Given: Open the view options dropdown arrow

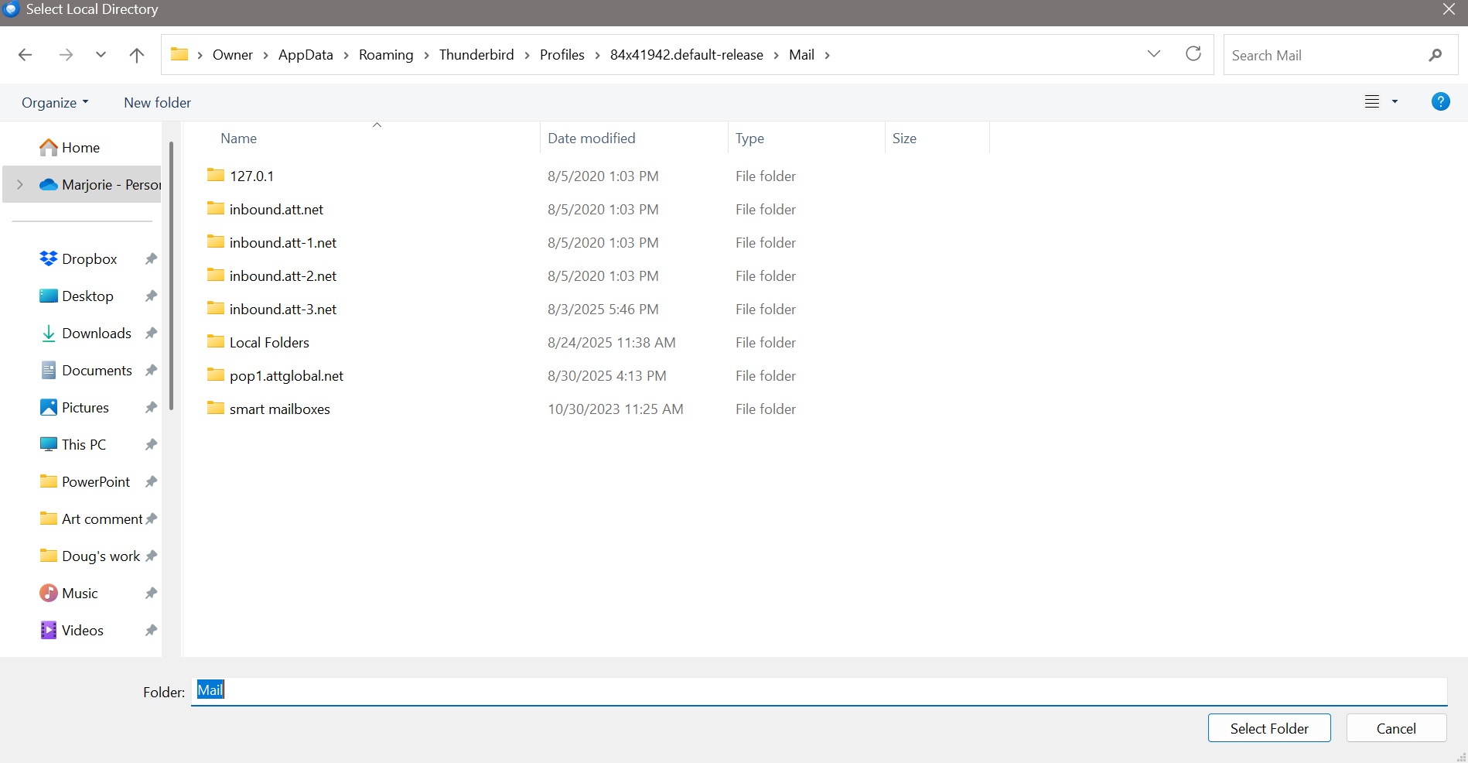Looking at the screenshot, I should 1395,102.
